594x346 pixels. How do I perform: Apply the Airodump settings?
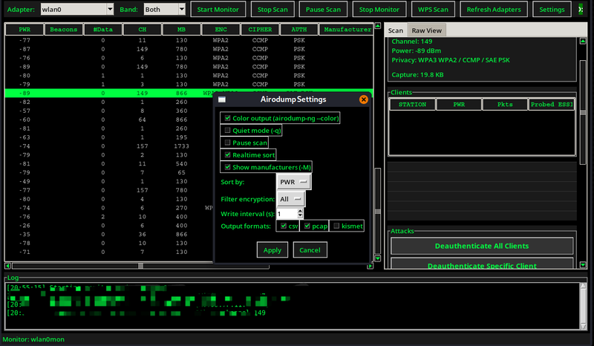(272, 250)
